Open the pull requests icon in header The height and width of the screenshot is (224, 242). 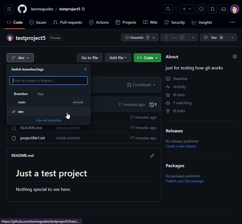coord(212,9)
